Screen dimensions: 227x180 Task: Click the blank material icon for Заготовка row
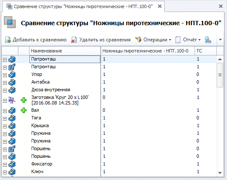coord(12,100)
